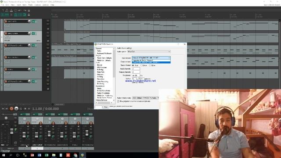Click the transport Stop button
The height and width of the screenshot is (158, 281).
pos(25,108)
